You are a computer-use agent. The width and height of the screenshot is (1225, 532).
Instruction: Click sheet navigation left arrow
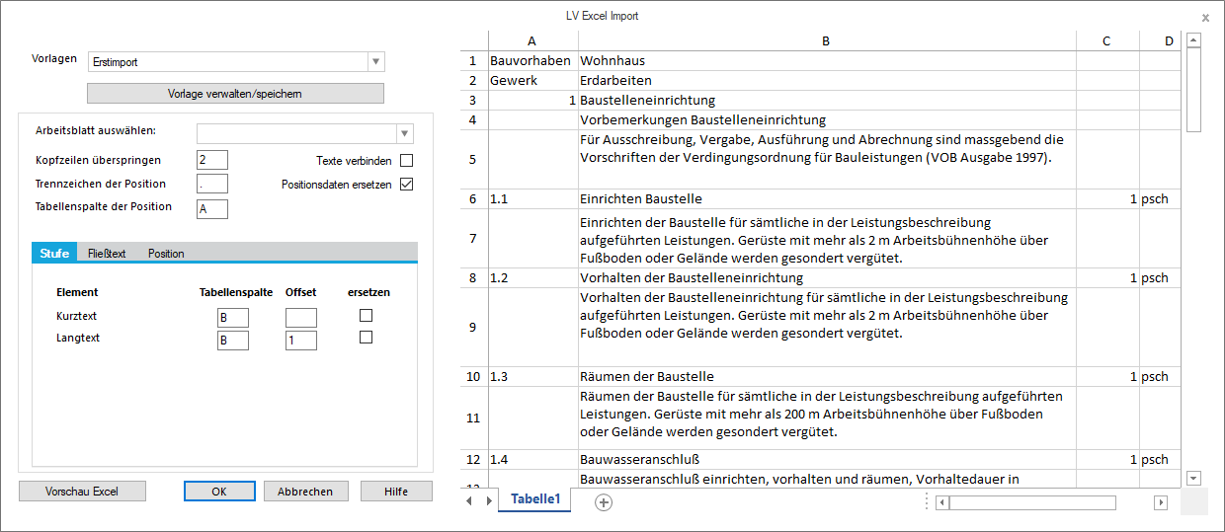tap(469, 501)
